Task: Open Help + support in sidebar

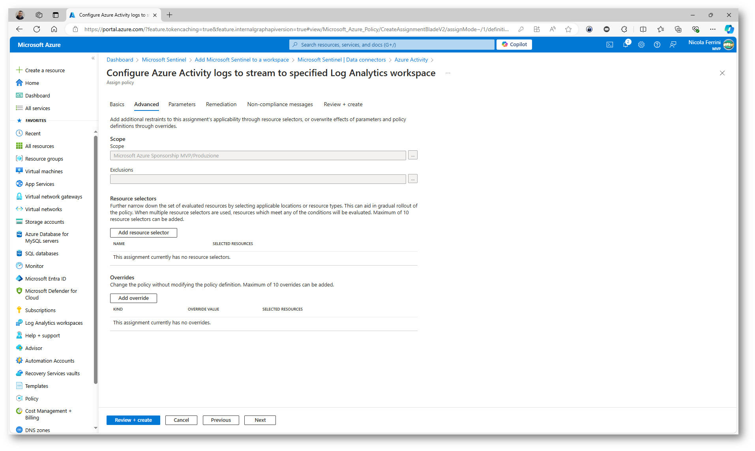Action: coord(42,335)
